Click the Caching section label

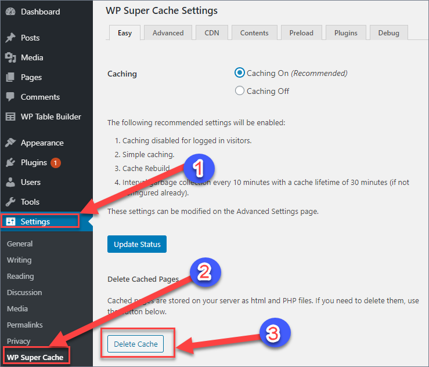click(x=122, y=74)
